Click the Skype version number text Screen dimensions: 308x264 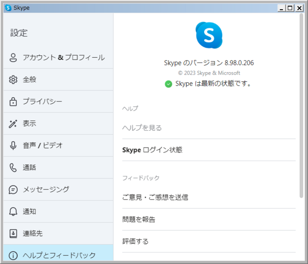point(209,63)
